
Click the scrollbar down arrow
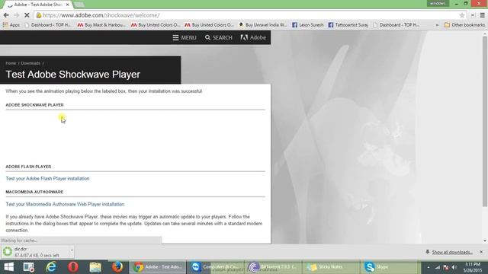(485, 241)
